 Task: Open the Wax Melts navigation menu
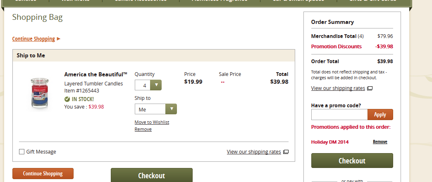click(76, 1)
